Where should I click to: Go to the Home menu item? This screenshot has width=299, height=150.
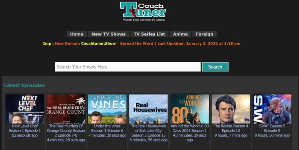point(77,34)
